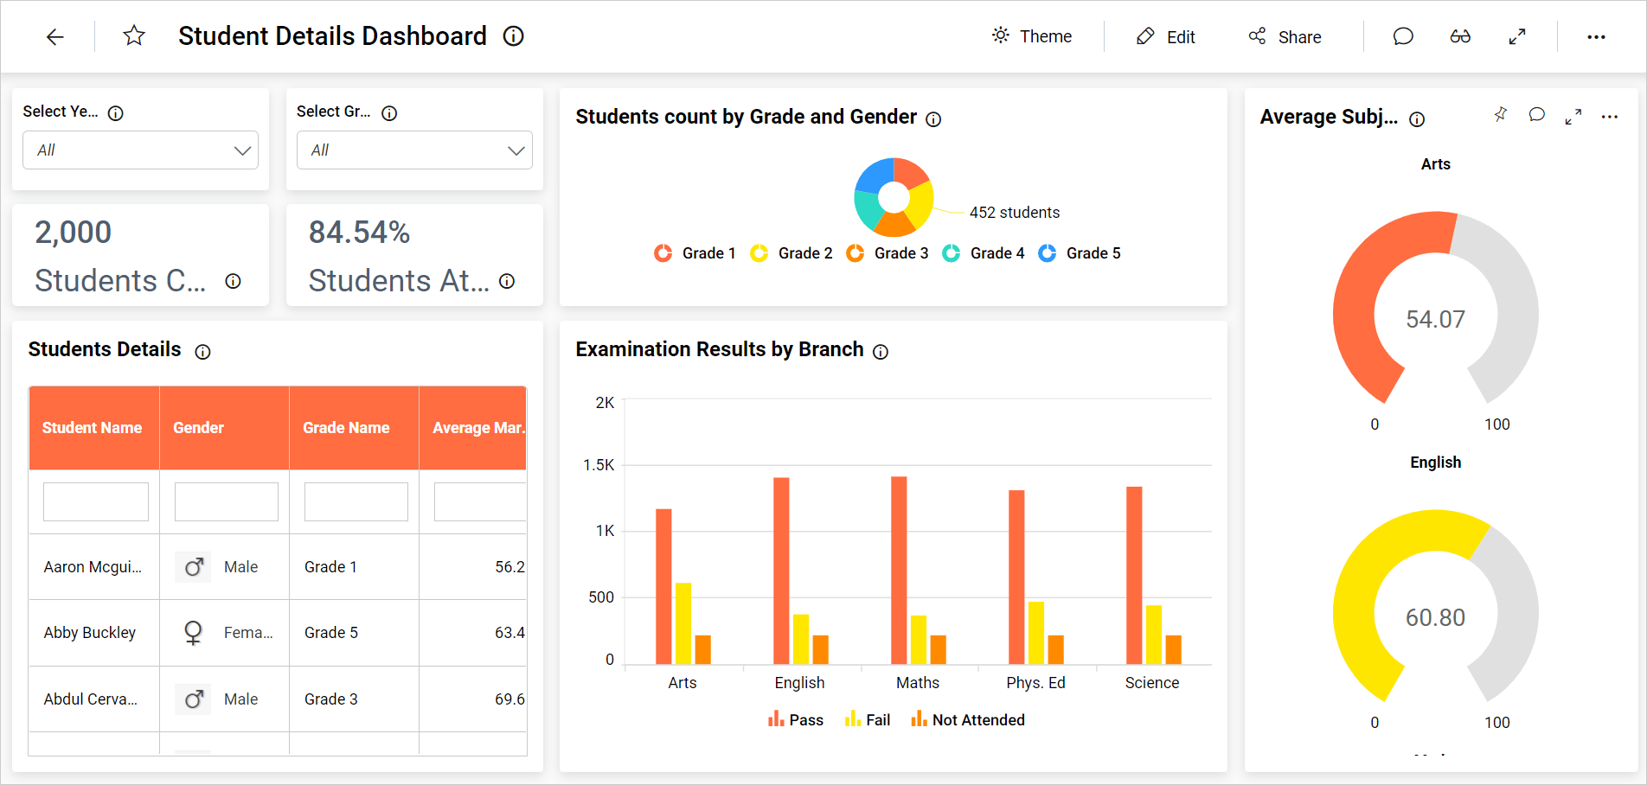The width and height of the screenshot is (1647, 785).
Task: Click the Edit button
Action: (1165, 36)
